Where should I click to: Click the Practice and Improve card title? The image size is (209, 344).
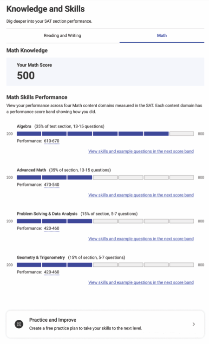tap(52, 320)
